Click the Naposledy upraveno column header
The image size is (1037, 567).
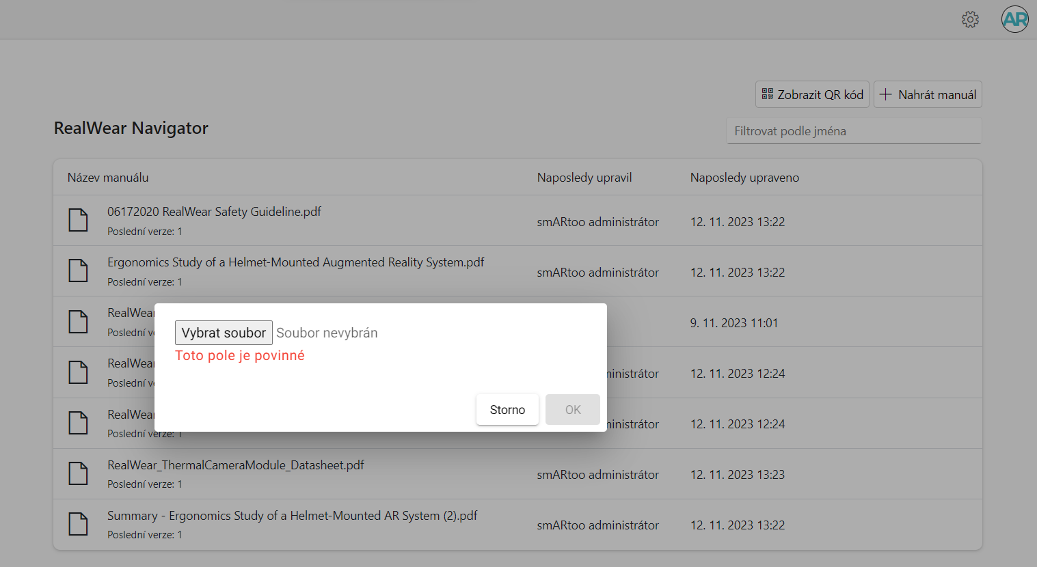[744, 178]
